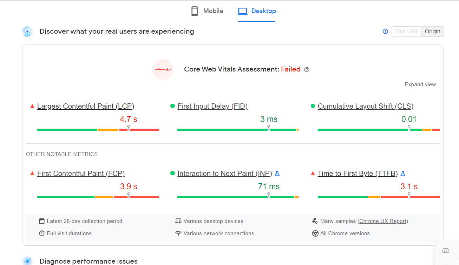Viewport: 459px width, 265px height.
Task: Click the info icon beside This URL
Action: click(x=385, y=32)
